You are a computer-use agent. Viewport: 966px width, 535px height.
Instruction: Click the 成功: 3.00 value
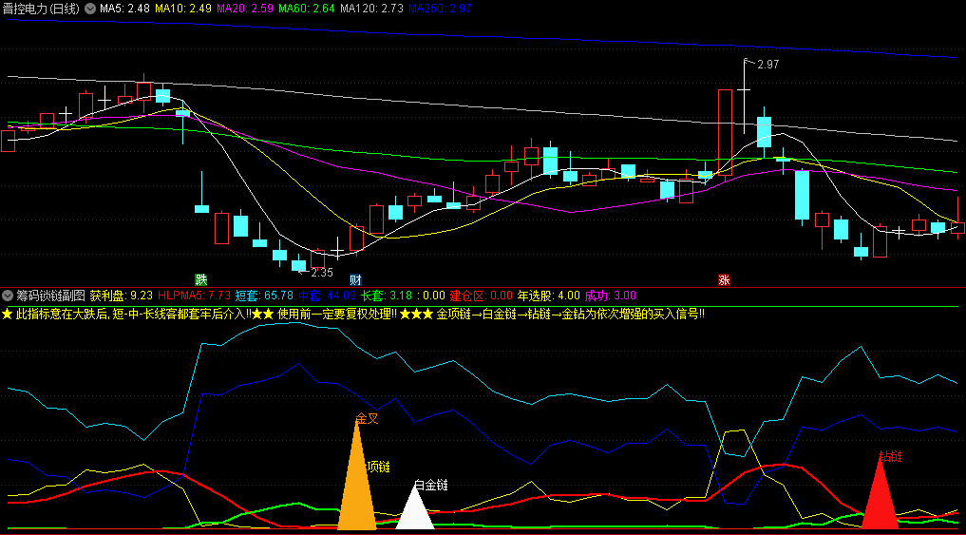coord(611,296)
